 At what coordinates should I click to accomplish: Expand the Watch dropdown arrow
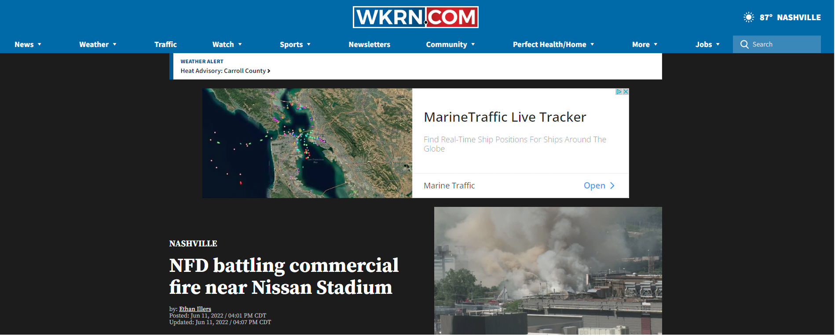240,44
